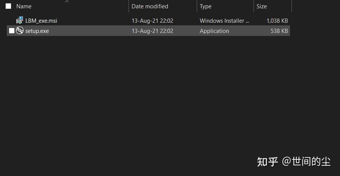Screen dimensions: 340x176
Task: Click the divider between Type and Size headers
Action: [x=254, y=6]
